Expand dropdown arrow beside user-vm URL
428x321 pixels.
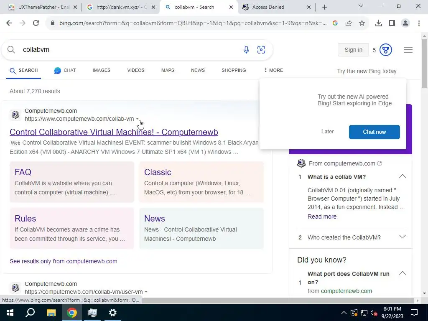pos(146,292)
